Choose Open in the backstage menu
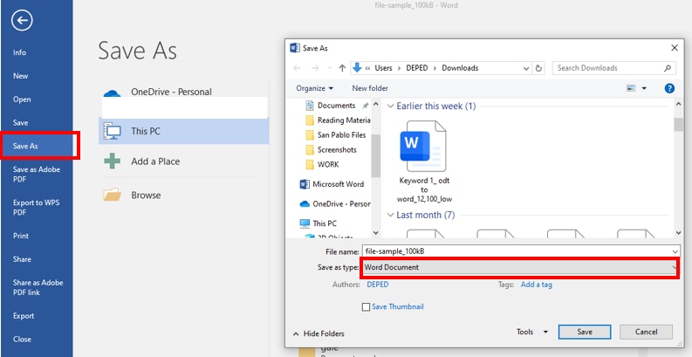The width and height of the screenshot is (692, 357). tap(22, 100)
